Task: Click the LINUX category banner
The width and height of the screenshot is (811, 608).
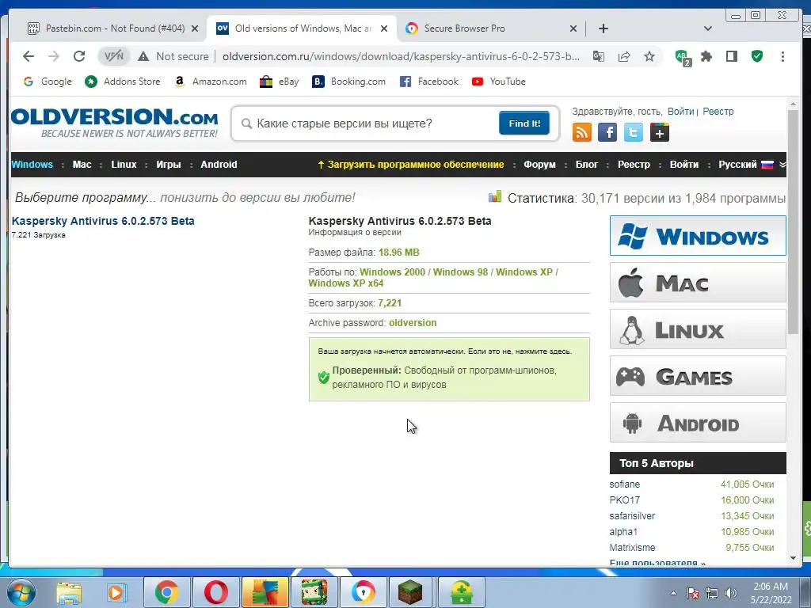Action: click(x=698, y=329)
